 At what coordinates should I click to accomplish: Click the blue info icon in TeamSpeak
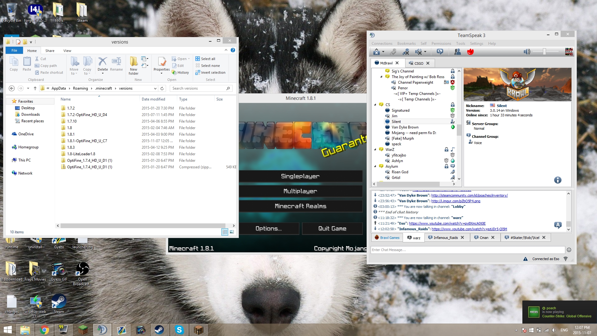pyautogui.click(x=558, y=180)
